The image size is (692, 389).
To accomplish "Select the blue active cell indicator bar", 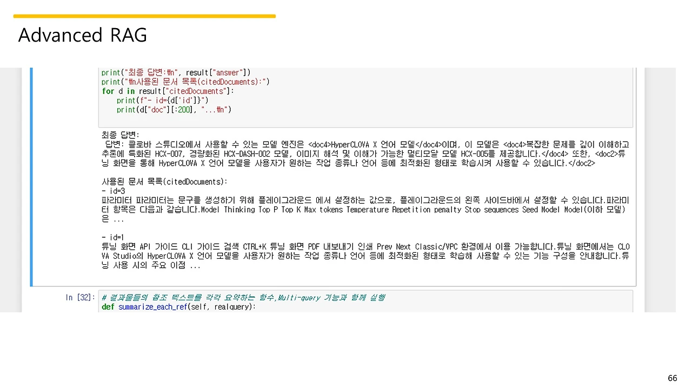I will [32, 177].
